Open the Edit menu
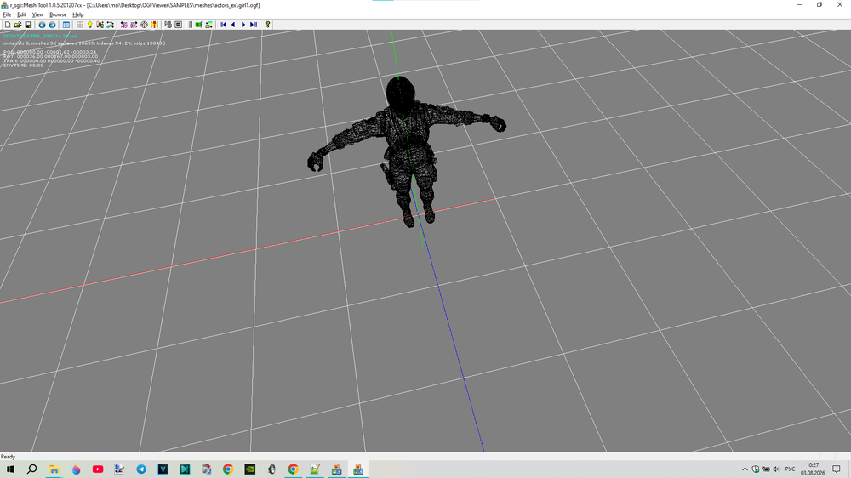 pos(22,14)
